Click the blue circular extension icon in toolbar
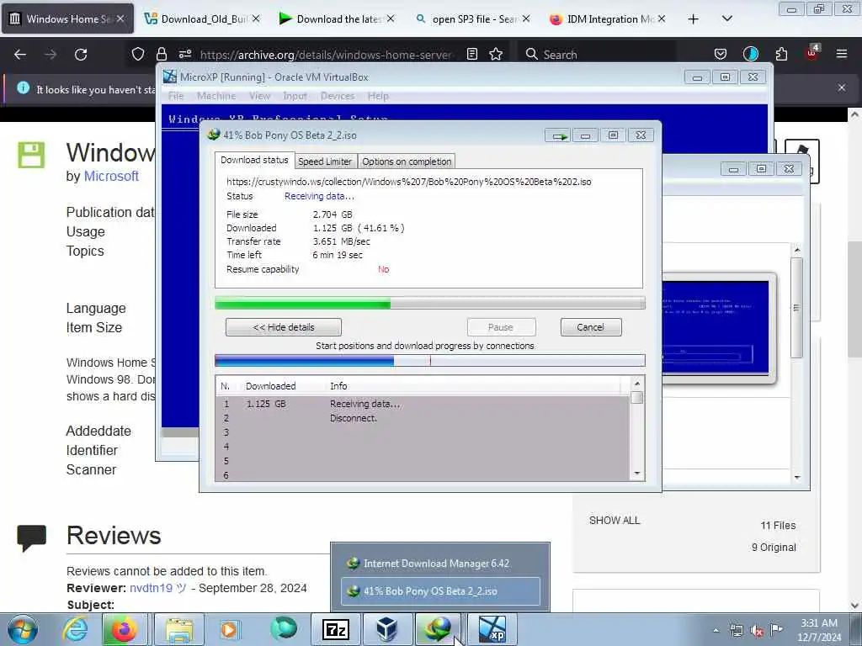The height and width of the screenshot is (646, 862). click(750, 54)
